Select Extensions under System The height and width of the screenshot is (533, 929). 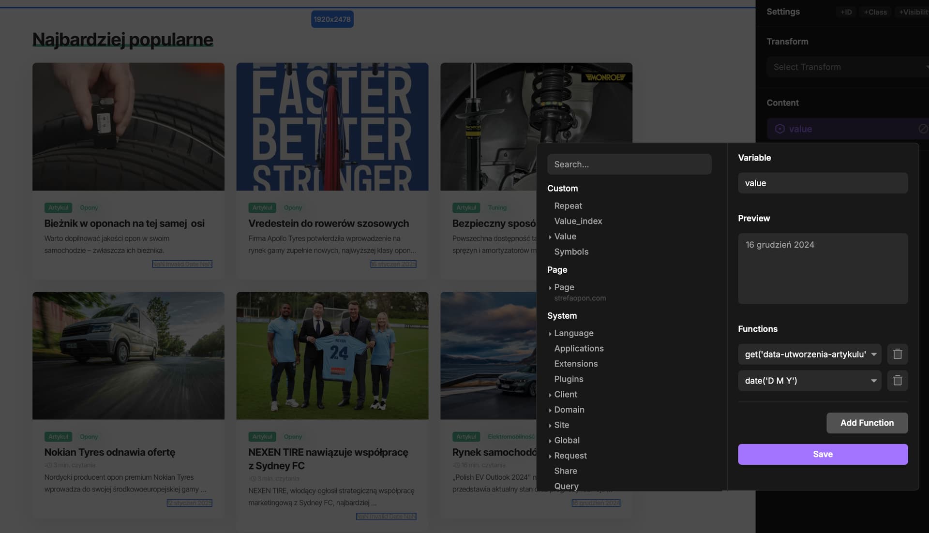click(x=576, y=364)
